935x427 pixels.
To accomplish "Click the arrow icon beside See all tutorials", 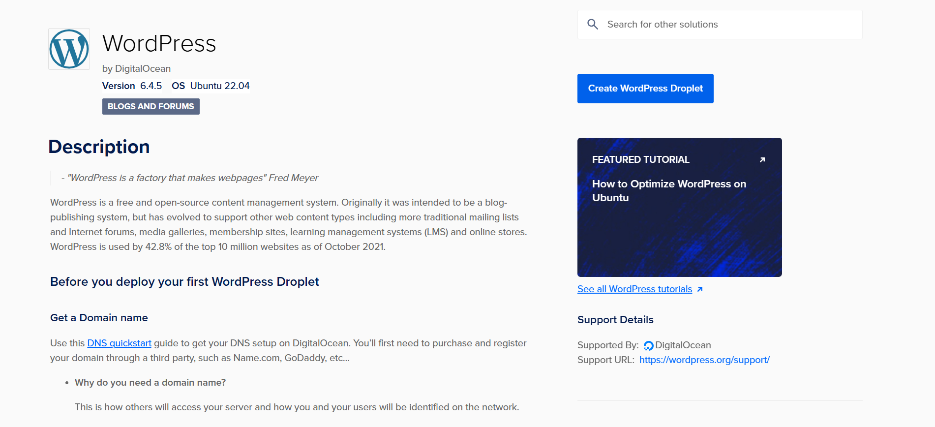I will tap(700, 289).
